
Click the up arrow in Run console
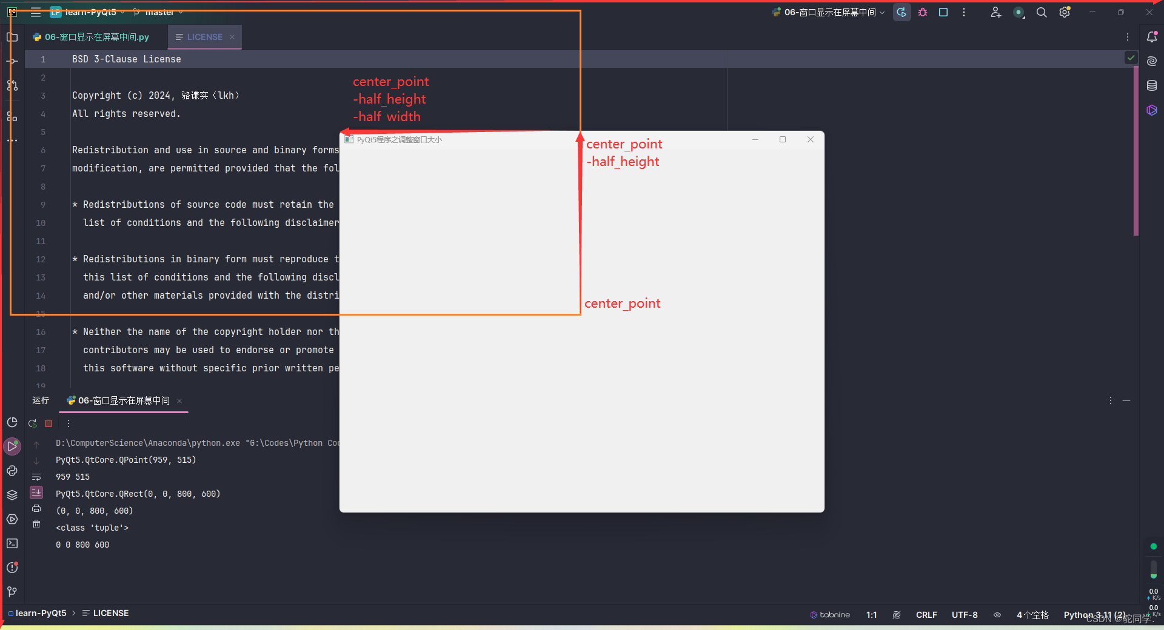click(x=36, y=444)
